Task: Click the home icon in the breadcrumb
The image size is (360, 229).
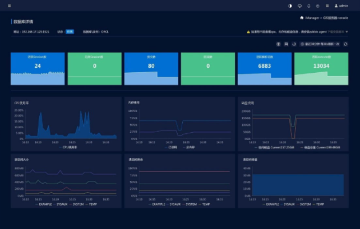Action: point(302,18)
